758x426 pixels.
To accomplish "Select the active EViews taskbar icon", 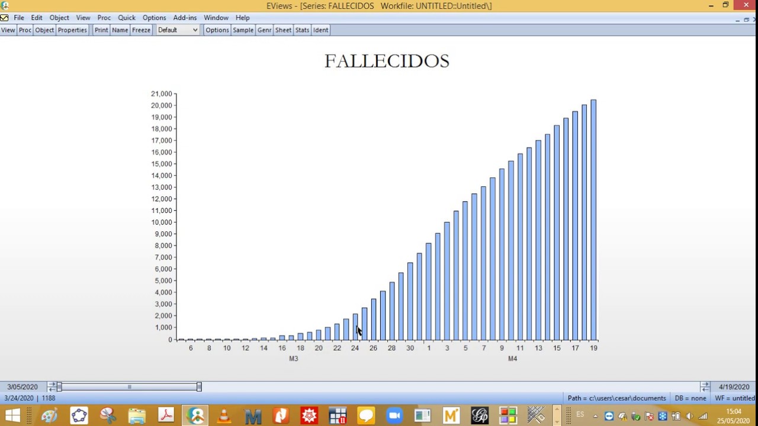I will pyautogui.click(x=195, y=415).
